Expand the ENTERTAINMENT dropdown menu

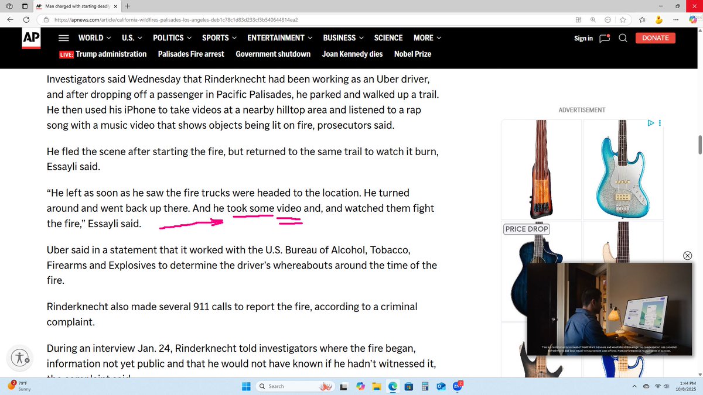(279, 37)
